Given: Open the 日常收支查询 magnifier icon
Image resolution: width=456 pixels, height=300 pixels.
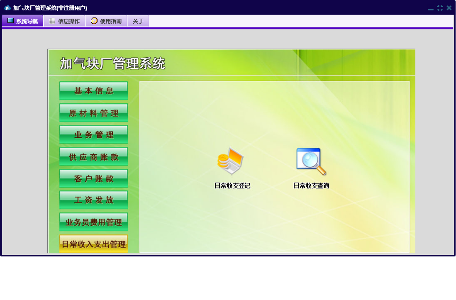Looking at the screenshot, I should click(311, 161).
